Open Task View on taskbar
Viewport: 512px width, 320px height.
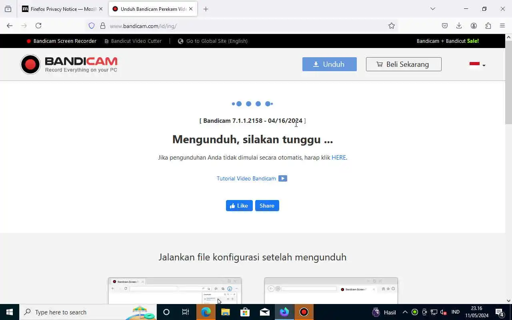click(186, 312)
